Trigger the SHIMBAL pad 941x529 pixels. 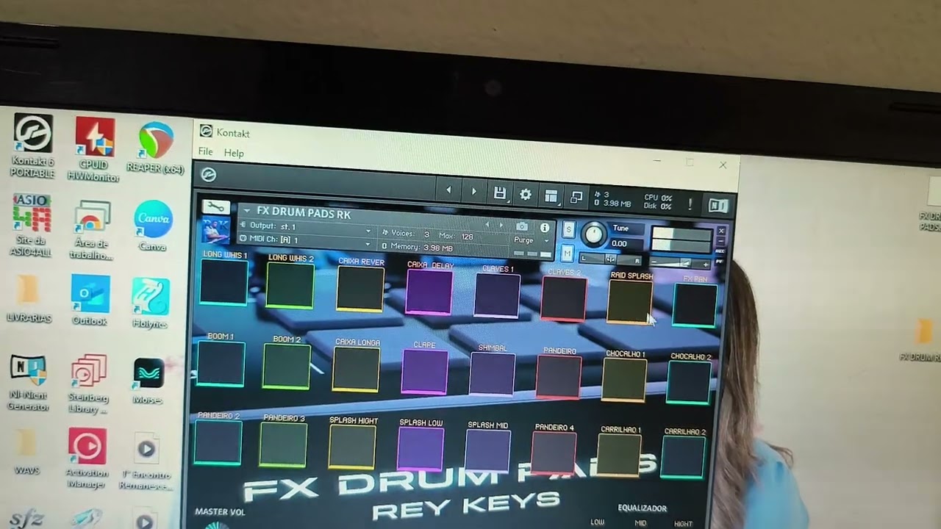coord(492,375)
